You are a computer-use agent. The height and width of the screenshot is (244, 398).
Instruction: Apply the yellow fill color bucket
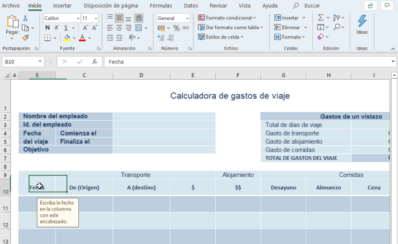67,37
